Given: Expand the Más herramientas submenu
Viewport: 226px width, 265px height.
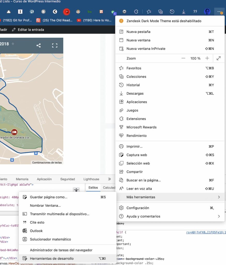Looking at the screenshot, I should (219, 197).
